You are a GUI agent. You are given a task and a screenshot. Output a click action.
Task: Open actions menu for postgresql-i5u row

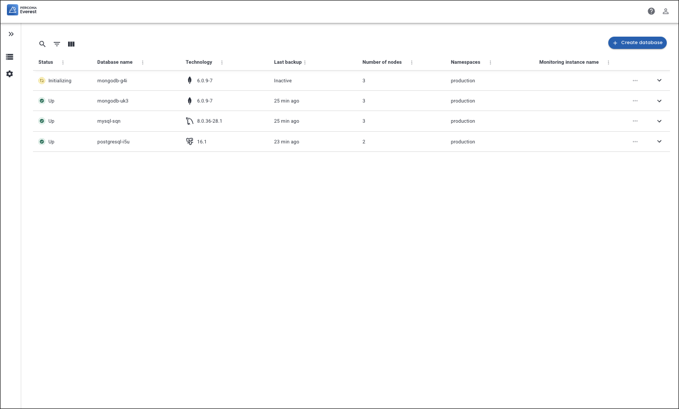(635, 142)
